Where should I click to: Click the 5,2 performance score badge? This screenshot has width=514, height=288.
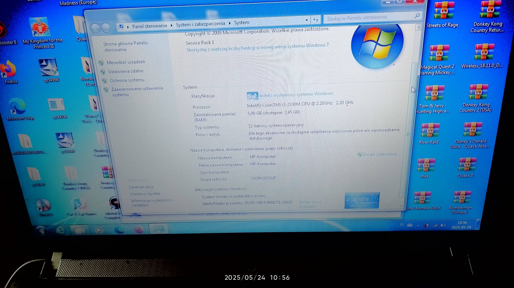tap(252, 96)
